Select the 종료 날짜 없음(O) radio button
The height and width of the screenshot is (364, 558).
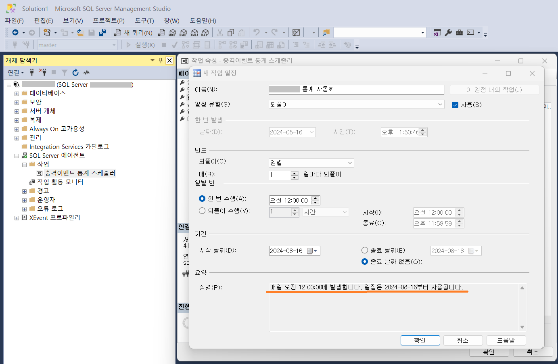(365, 261)
